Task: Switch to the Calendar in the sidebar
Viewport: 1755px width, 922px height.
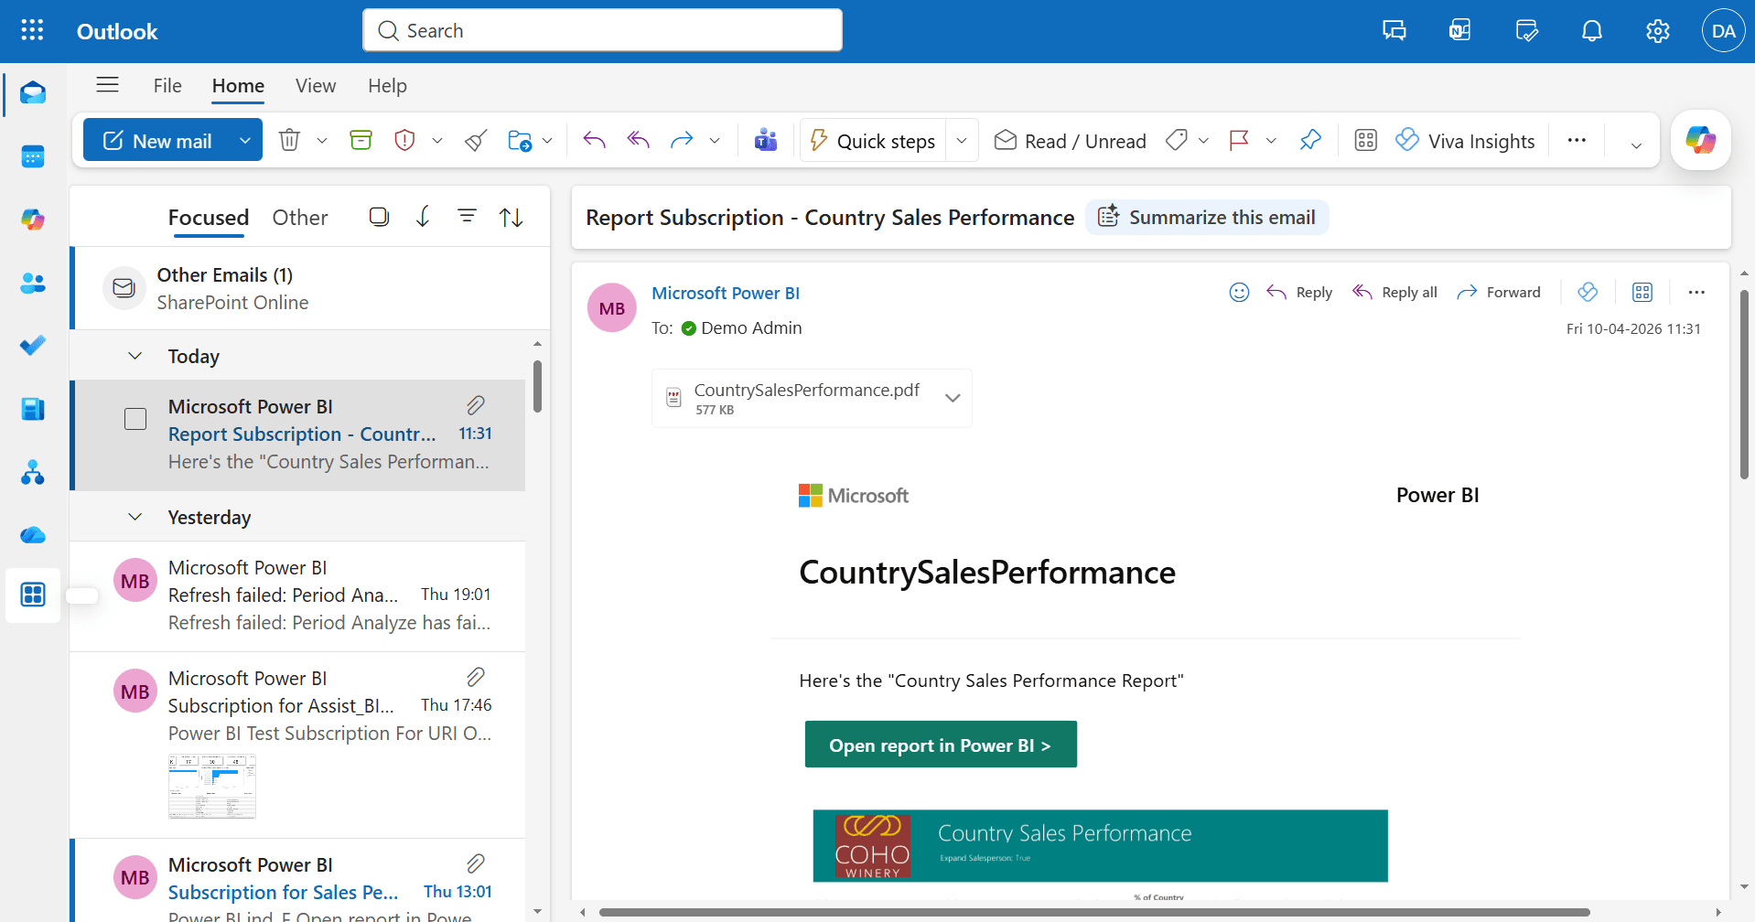Action: point(32,155)
